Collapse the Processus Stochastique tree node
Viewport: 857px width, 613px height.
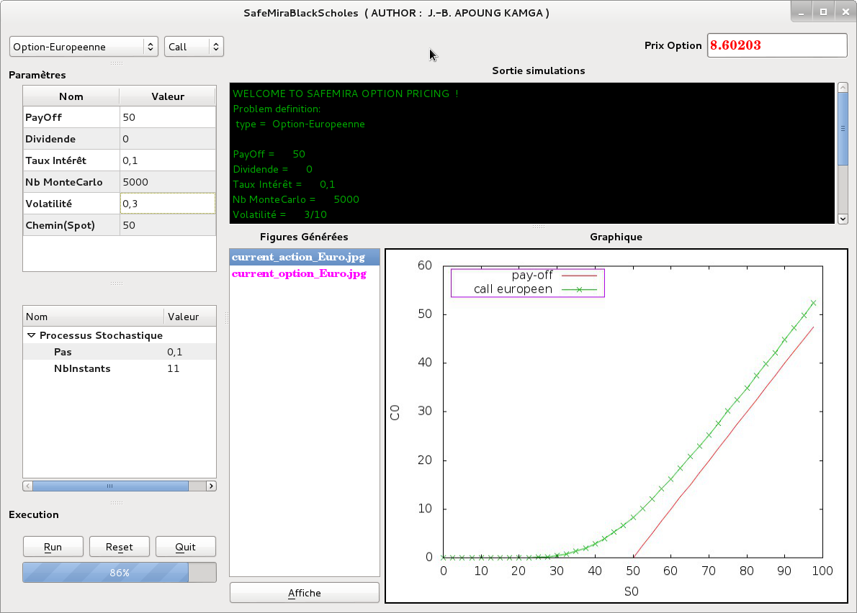point(31,335)
